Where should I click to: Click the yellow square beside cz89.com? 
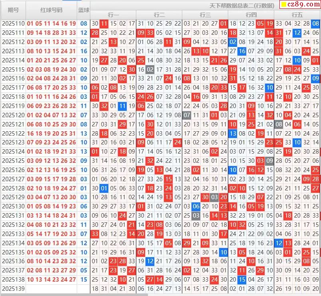coord(283,5)
